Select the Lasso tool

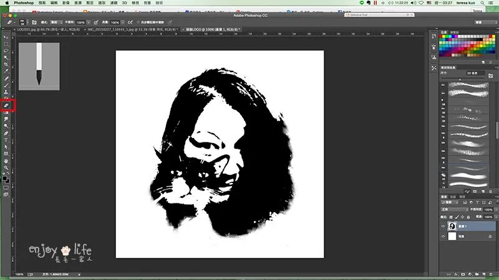click(x=6, y=51)
